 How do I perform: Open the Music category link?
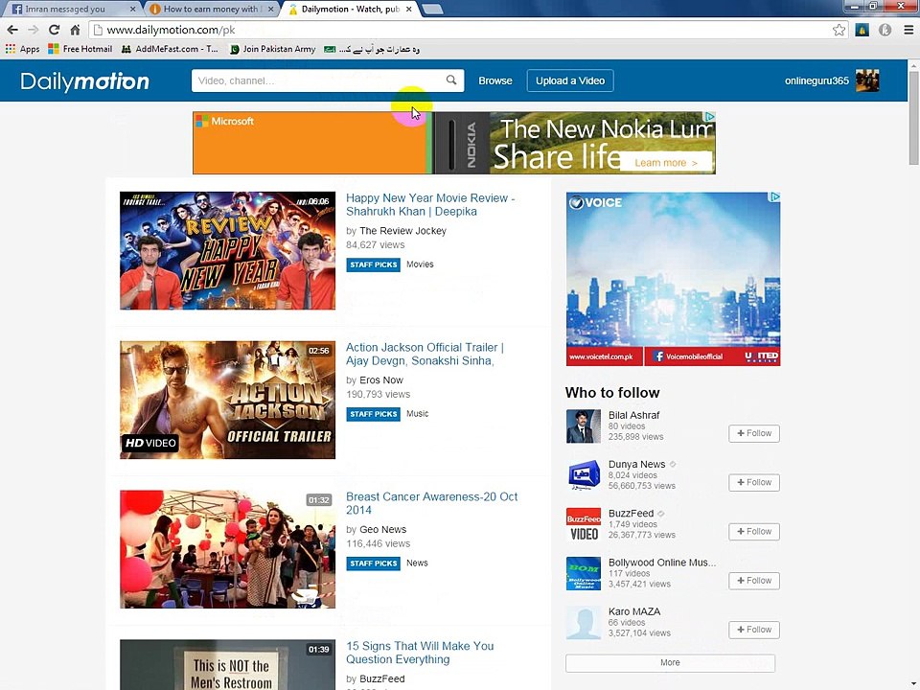pyautogui.click(x=417, y=414)
